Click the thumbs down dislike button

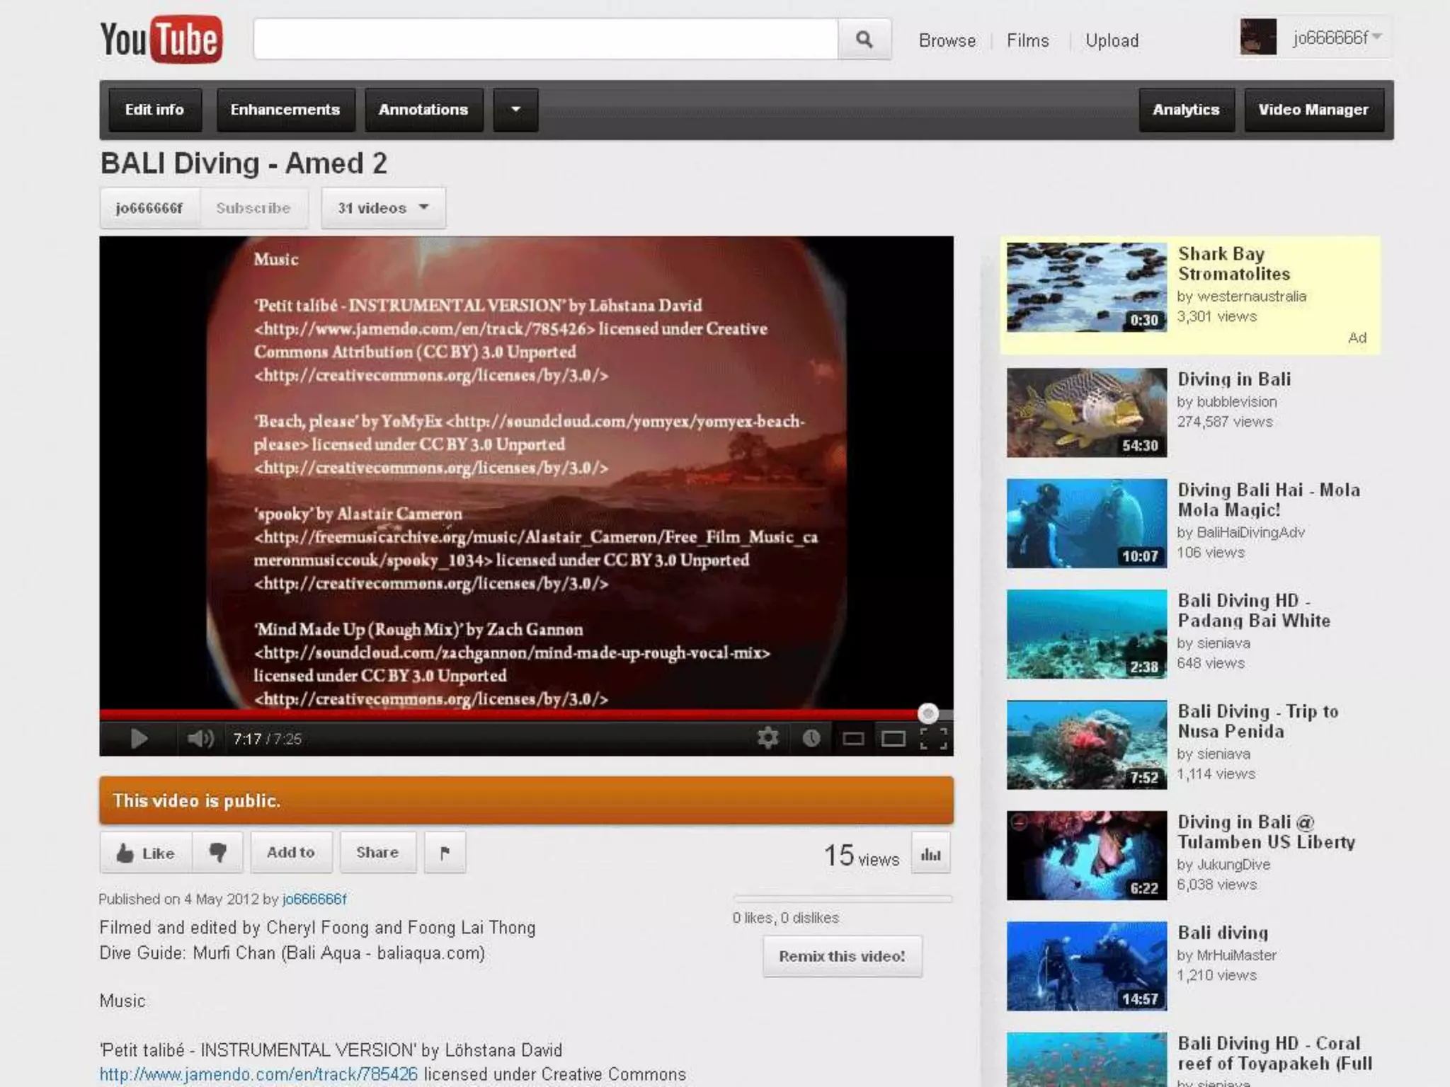pos(218,852)
